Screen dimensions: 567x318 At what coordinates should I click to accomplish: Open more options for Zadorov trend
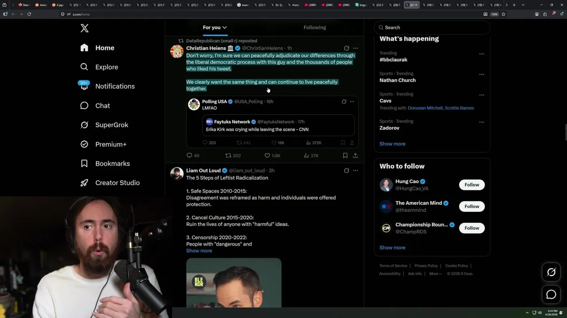point(482,122)
